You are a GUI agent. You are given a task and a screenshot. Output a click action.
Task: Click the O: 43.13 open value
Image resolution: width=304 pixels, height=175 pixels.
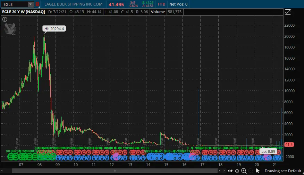[77, 12]
